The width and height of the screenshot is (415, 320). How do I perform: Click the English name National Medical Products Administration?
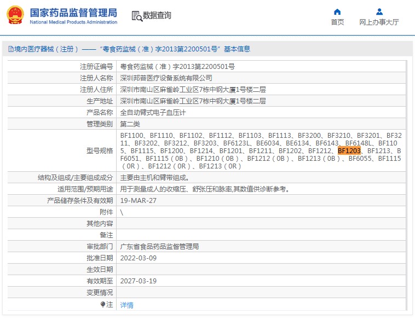point(73,22)
